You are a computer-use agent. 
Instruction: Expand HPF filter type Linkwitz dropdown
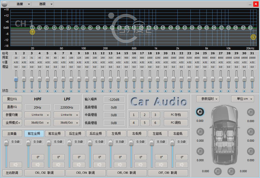[x=38, y=115]
